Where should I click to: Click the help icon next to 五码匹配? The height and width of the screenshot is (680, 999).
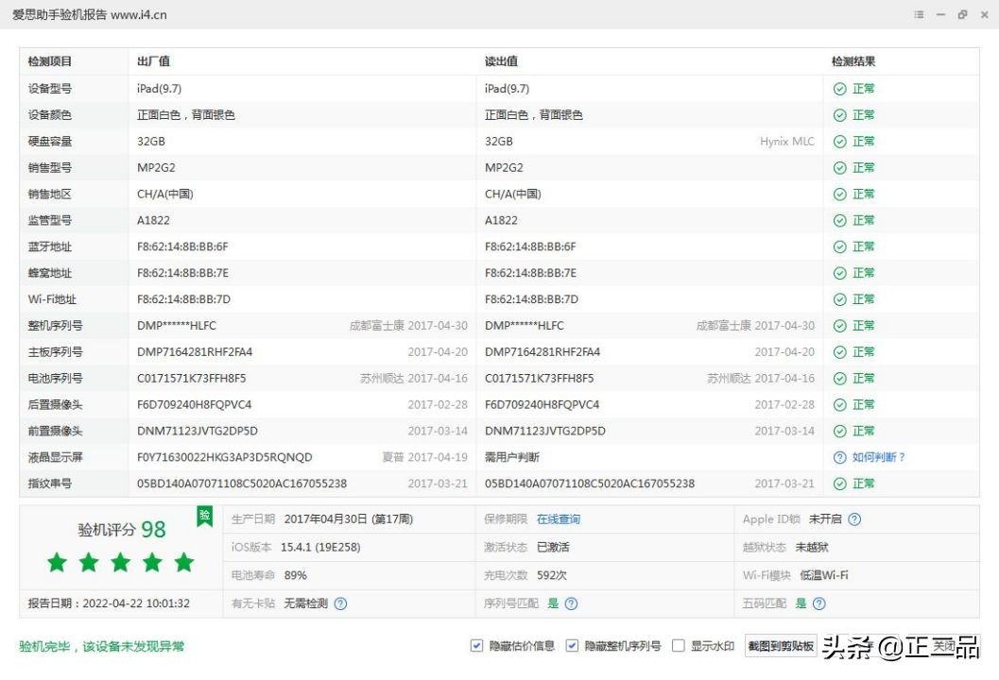click(818, 603)
